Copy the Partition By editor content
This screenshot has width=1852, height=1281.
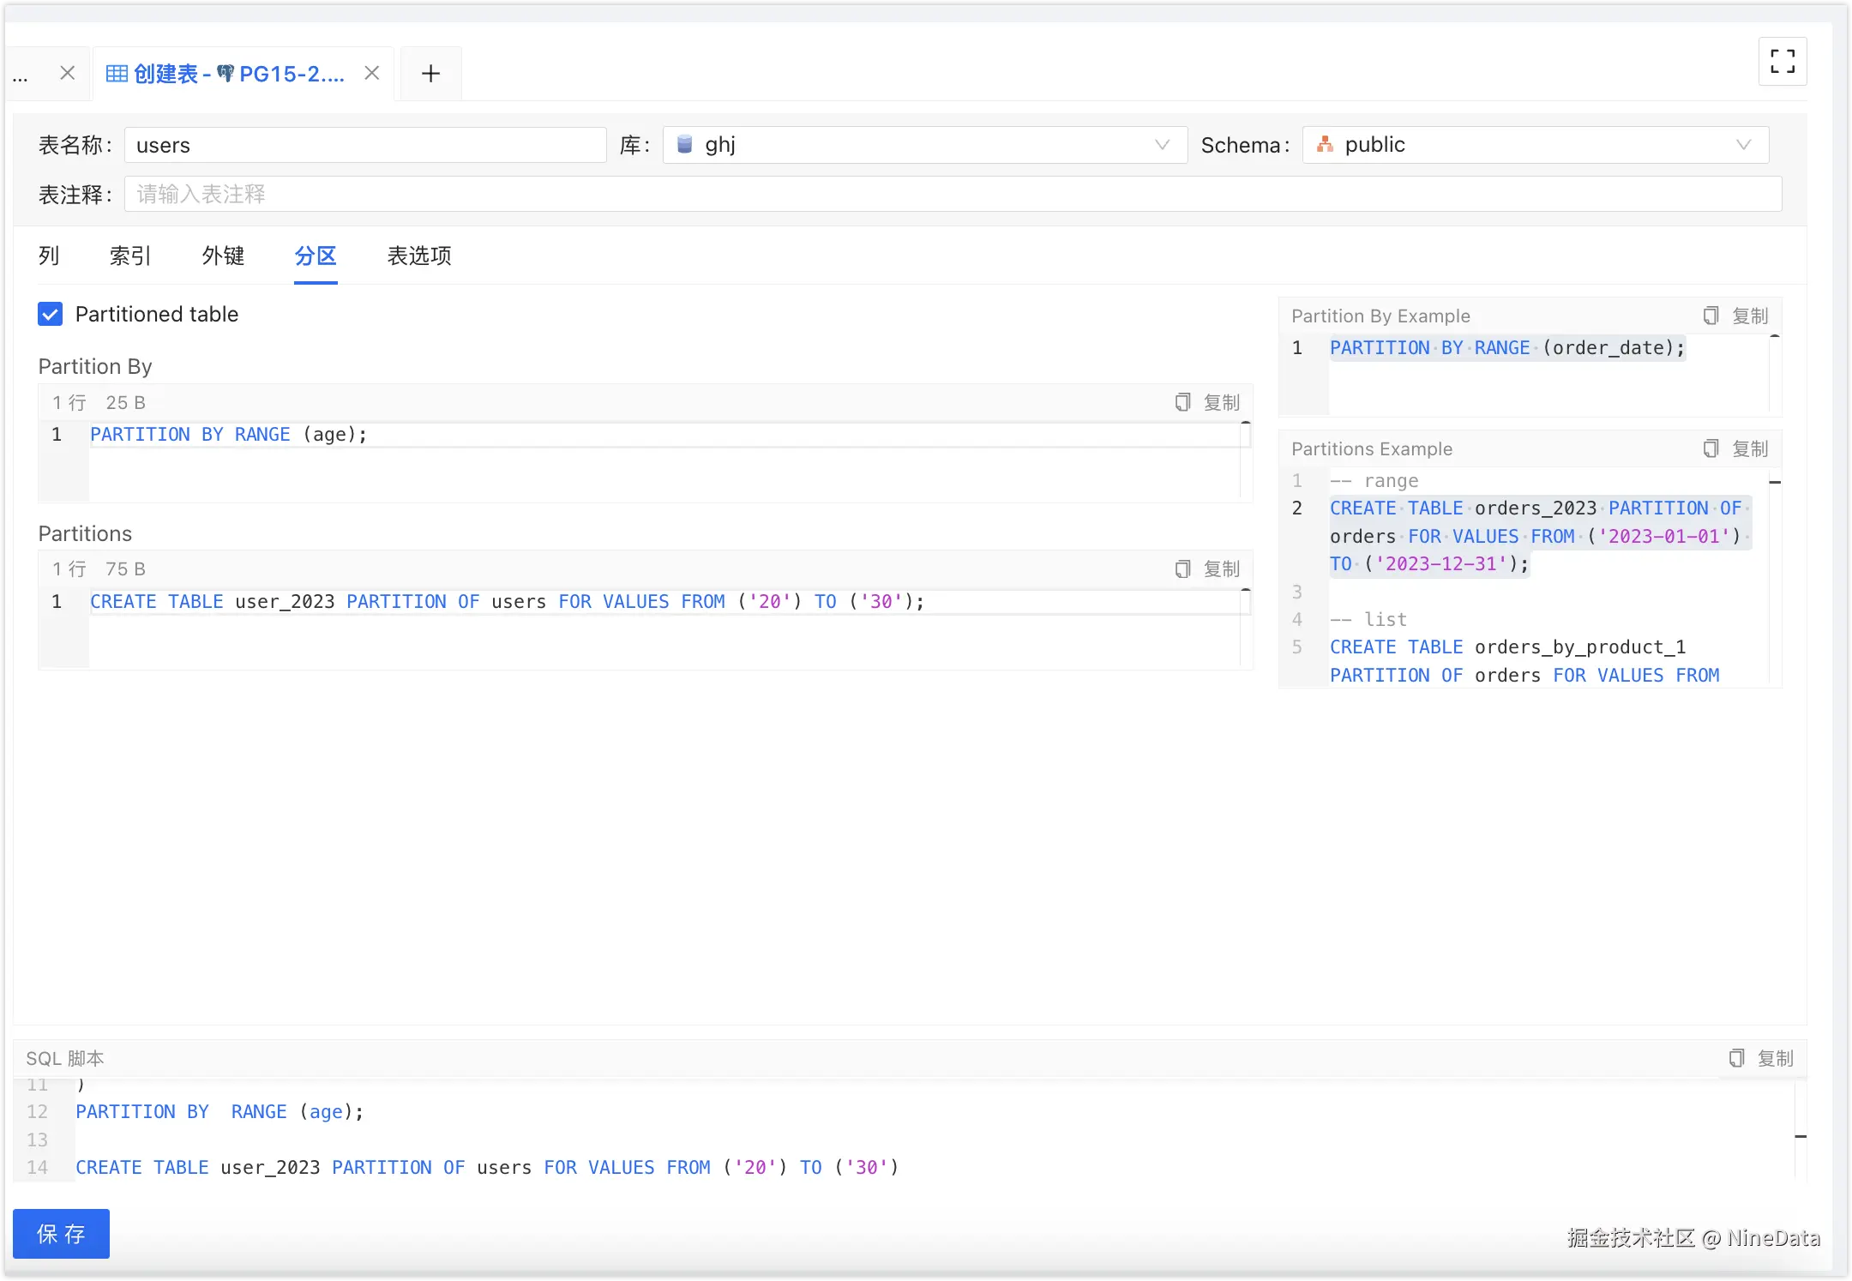[1207, 402]
